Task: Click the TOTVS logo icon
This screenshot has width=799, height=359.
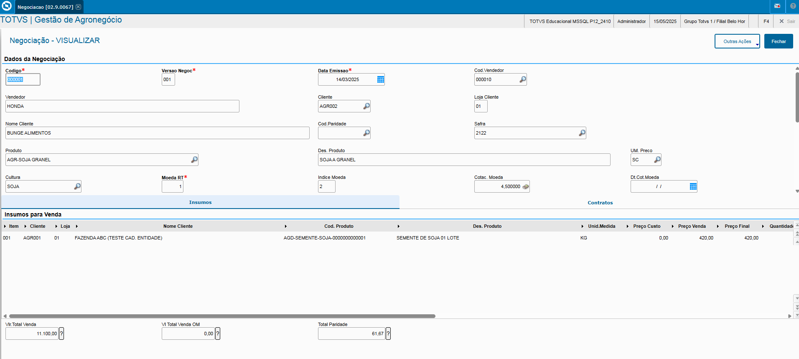Action: click(7, 6)
